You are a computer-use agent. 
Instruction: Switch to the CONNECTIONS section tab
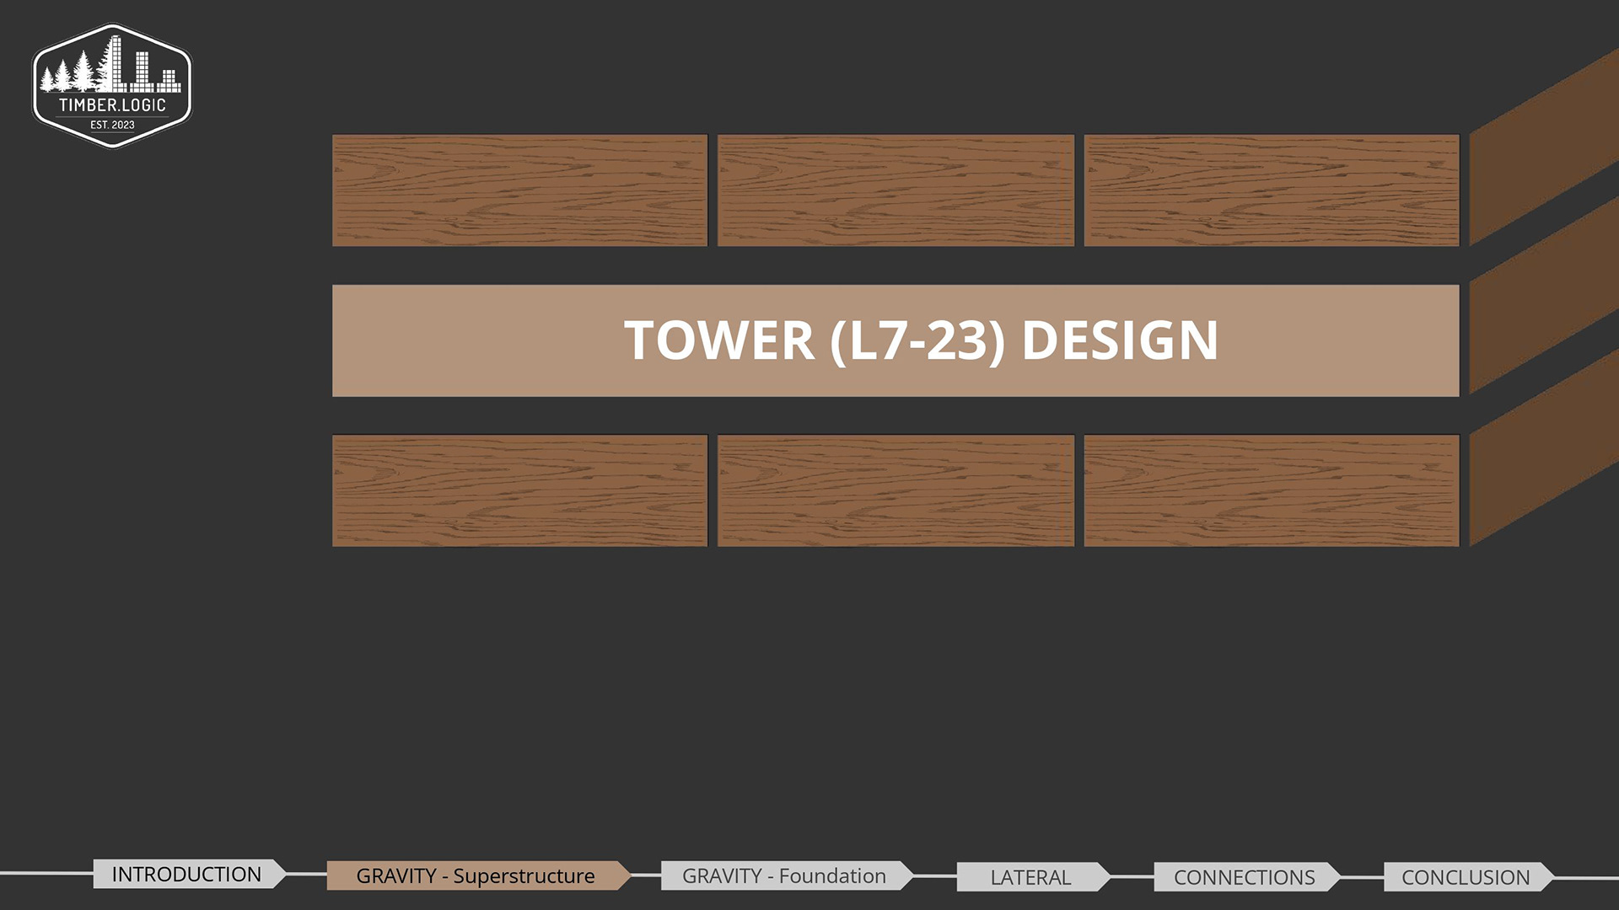(1247, 877)
